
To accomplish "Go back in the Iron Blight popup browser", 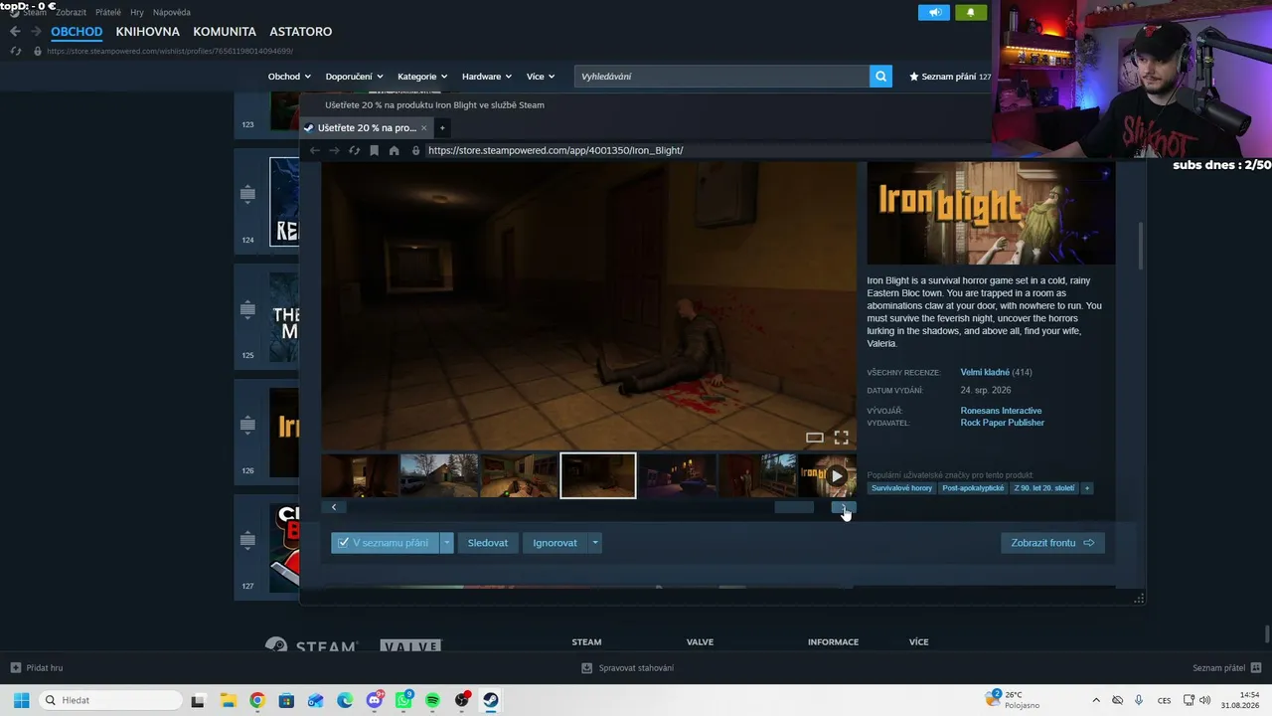I will coord(315,150).
